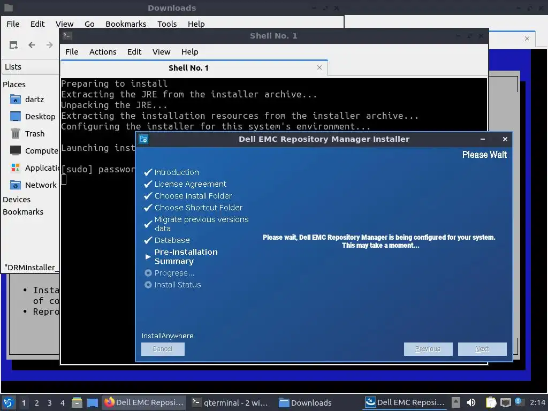This screenshot has height=411, width=548.
Task: Activate the Downloads taskbar entry
Action: point(306,402)
